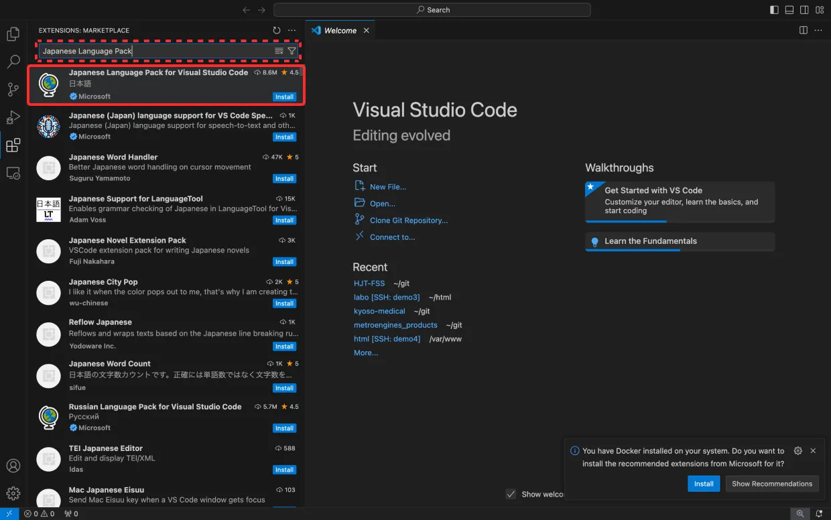Open recent folder kyoso-medical
The height and width of the screenshot is (520, 831).
tap(379, 311)
